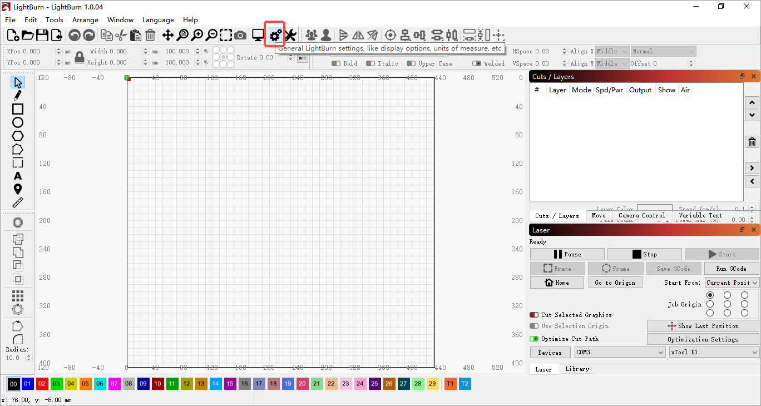Open the Normal text mode dropdown
The height and width of the screenshot is (406, 761).
tap(663, 51)
